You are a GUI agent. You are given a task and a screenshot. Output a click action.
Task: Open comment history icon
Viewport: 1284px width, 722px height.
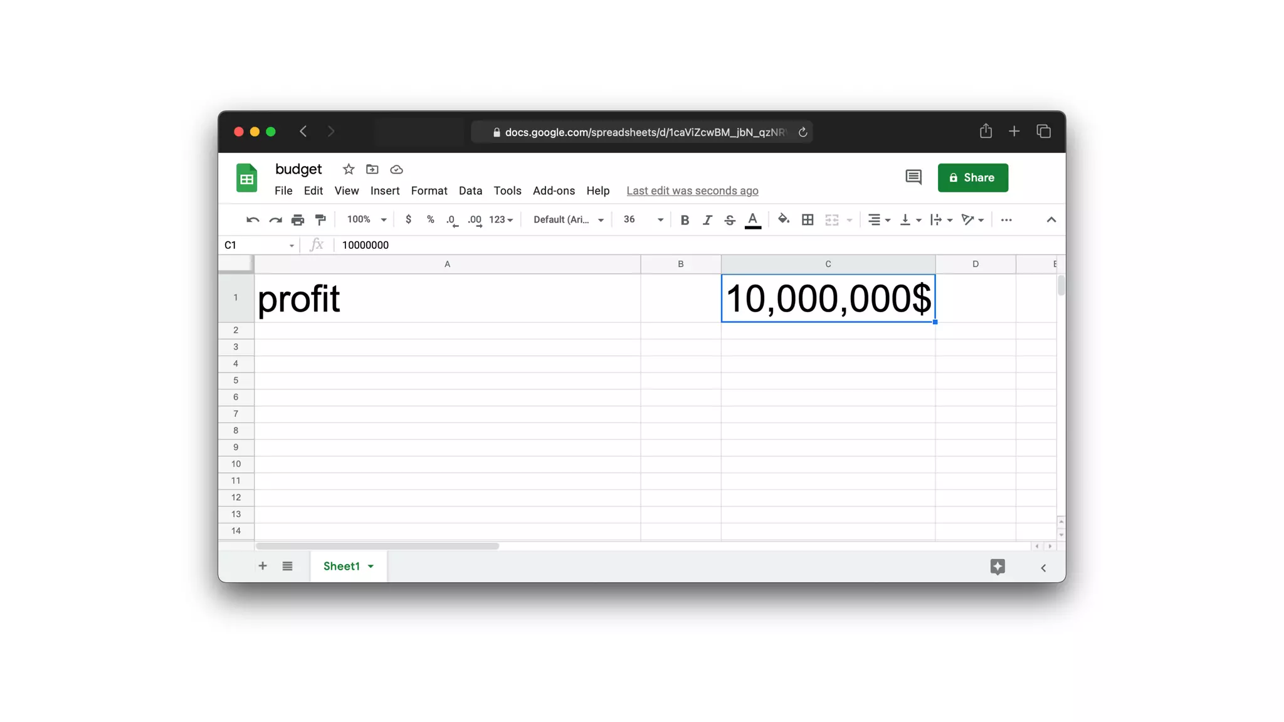point(913,177)
